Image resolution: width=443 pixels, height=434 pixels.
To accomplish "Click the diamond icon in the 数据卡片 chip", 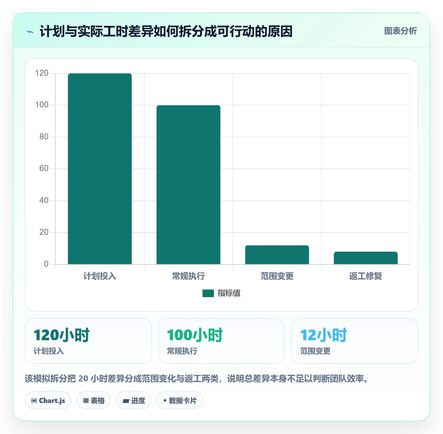I will tap(165, 400).
